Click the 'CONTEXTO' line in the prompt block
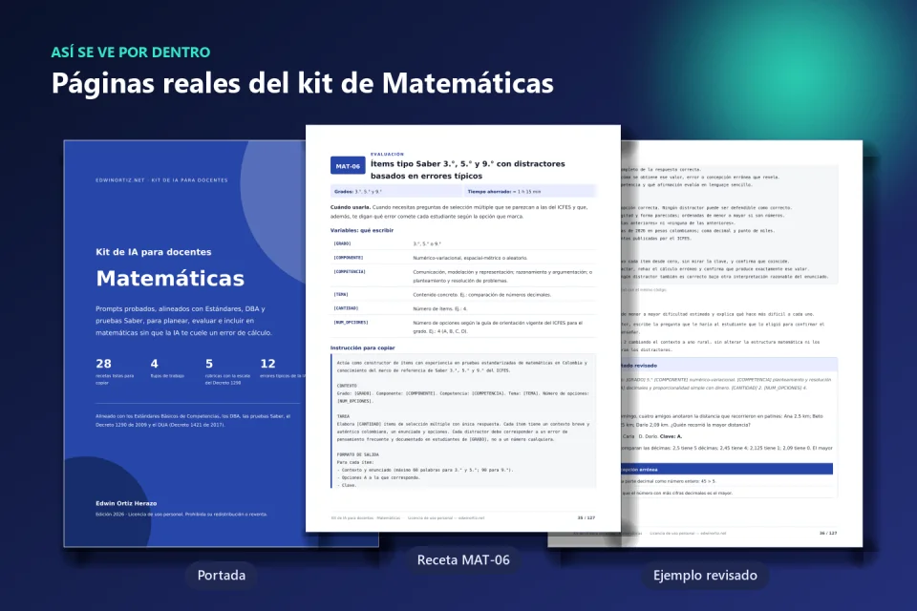Viewport: 917px width, 611px height. (x=347, y=386)
